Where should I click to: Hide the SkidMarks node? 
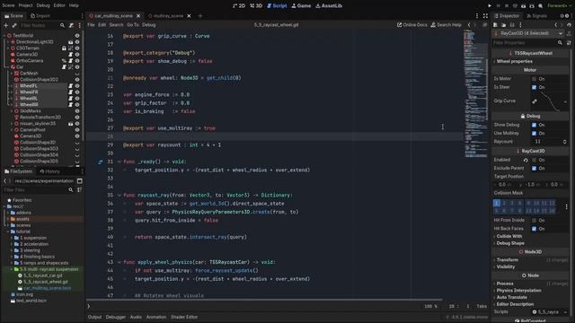pos(77,111)
